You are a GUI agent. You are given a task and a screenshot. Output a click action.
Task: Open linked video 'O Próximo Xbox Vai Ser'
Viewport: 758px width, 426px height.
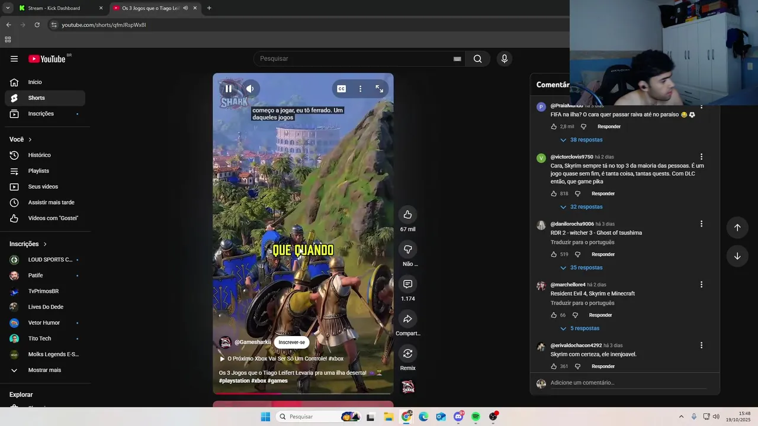281,359
